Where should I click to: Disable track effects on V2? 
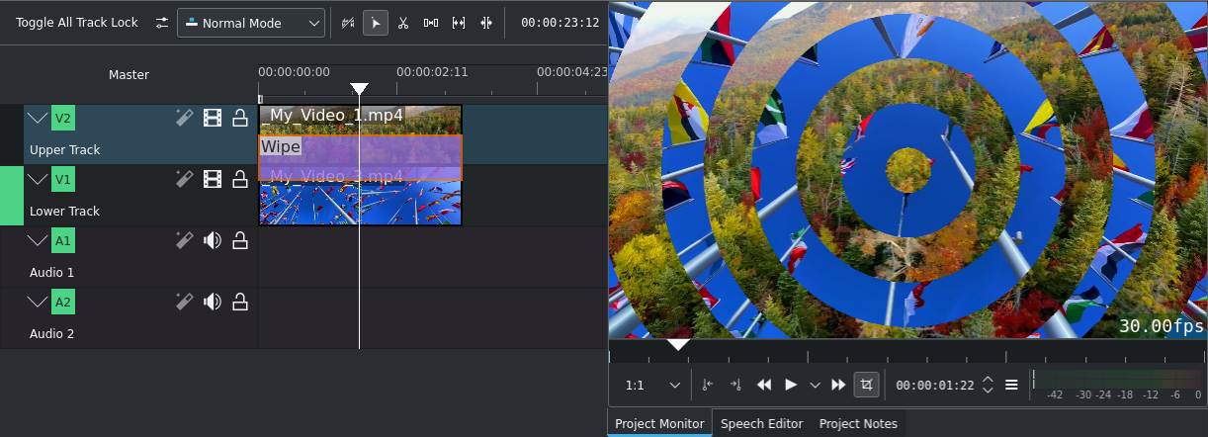(x=184, y=119)
